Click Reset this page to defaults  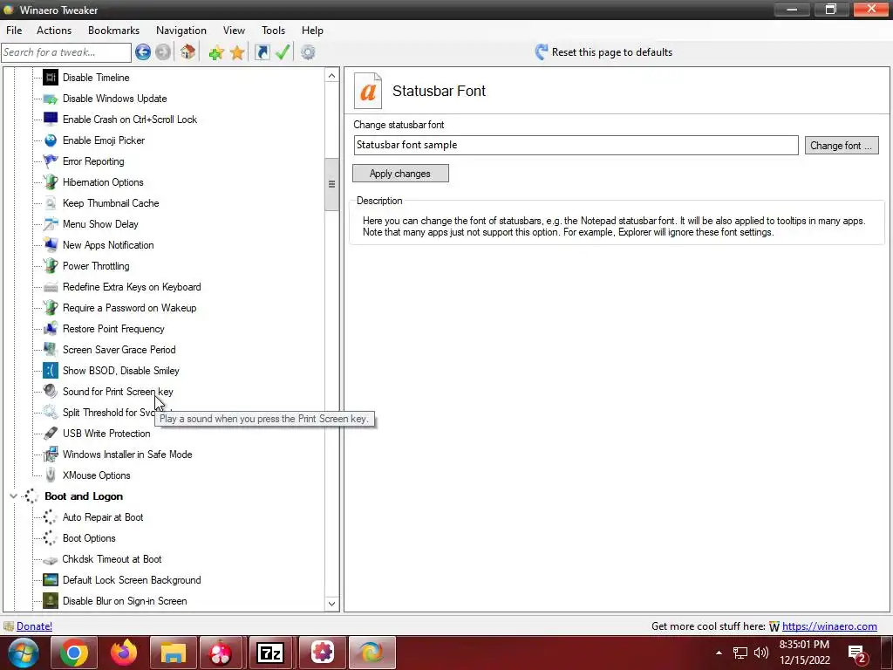(x=603, y=52)
